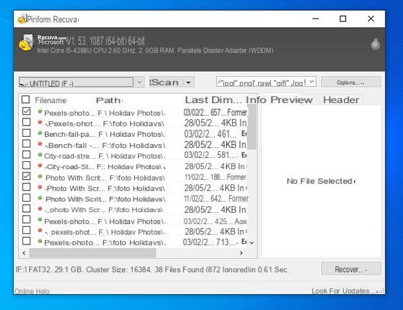The height and width of the screenshot is (310, 403).
Task: Uncheck the Photo With Scrit file dated 11/02 188
Action: 26,176
